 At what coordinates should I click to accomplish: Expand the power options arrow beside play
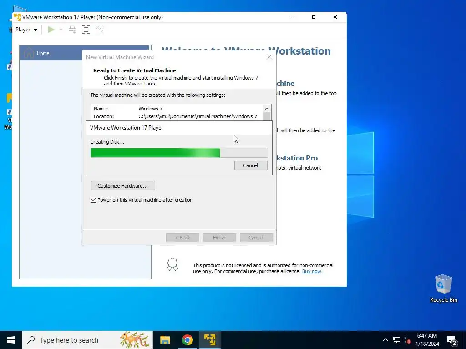(61, 30)
